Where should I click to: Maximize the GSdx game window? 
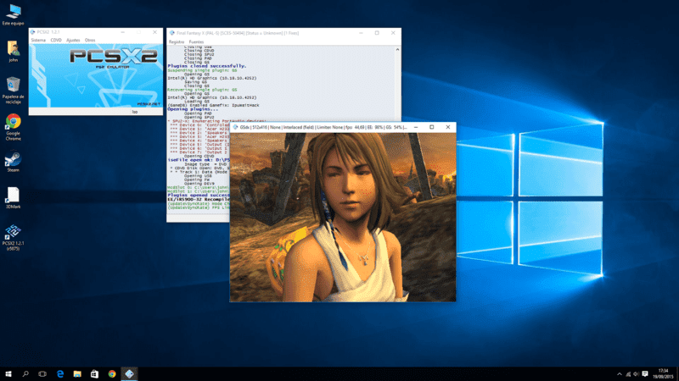(x=432, y=128)
